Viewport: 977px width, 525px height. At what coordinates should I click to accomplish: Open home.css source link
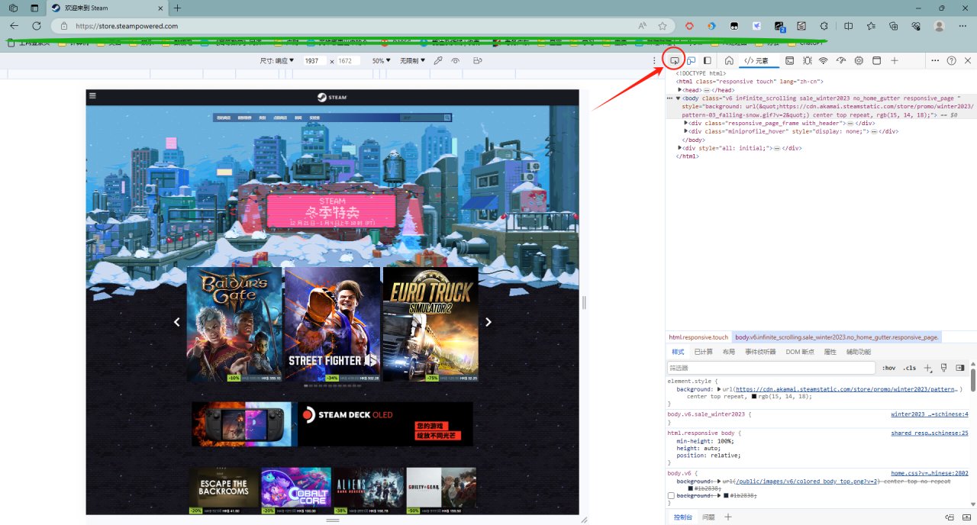930,473
